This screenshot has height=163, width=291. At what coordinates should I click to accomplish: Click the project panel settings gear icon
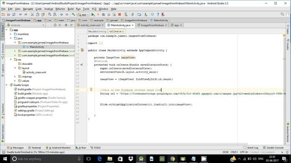66,25
